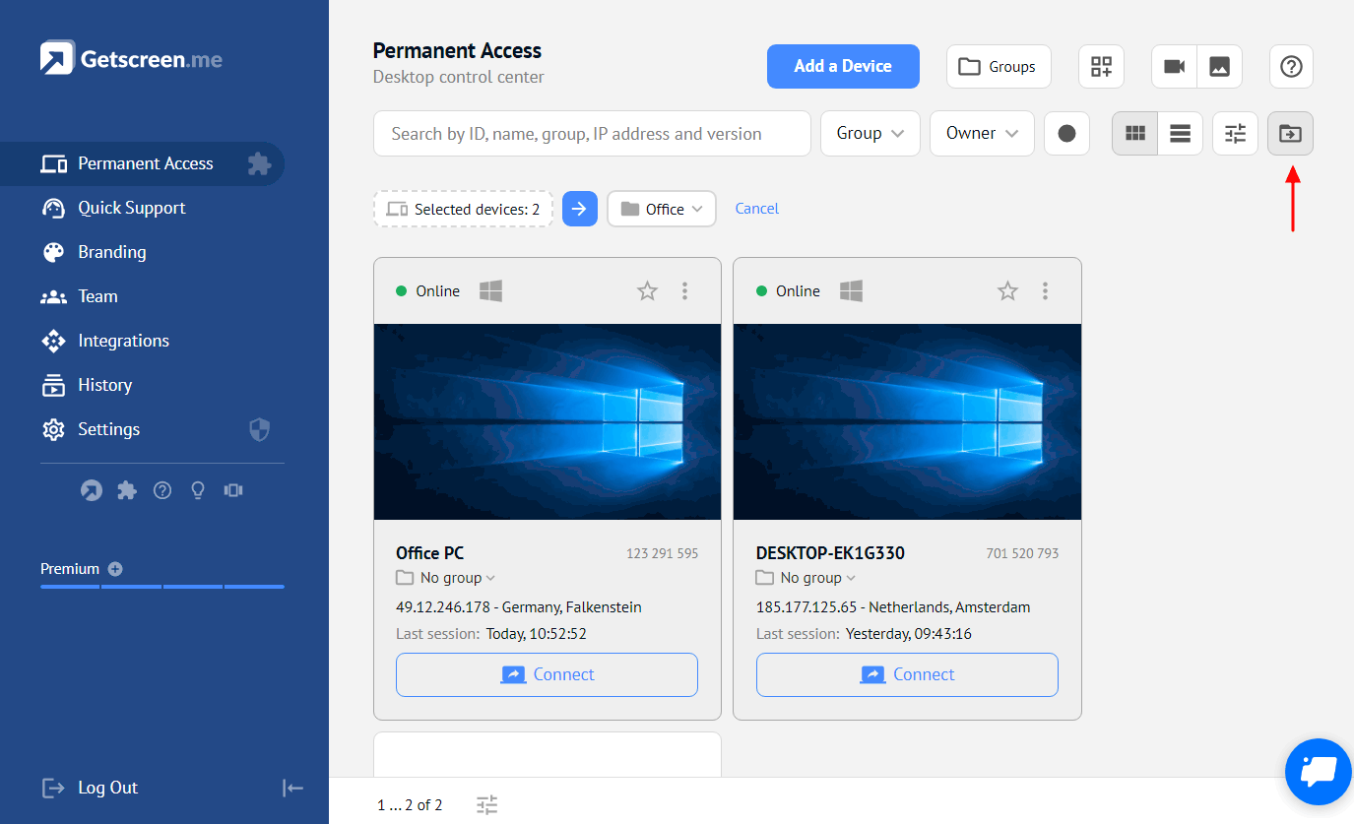Open the help question mark button in header

pos(1291,67)
